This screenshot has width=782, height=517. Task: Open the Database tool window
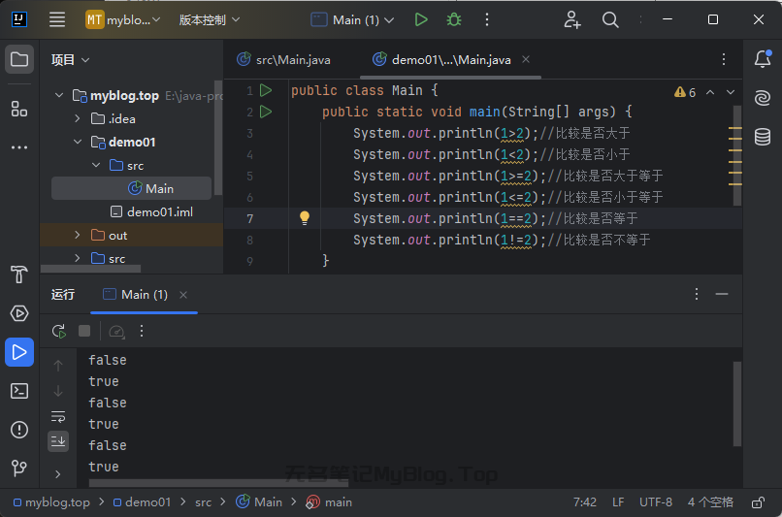763,137
